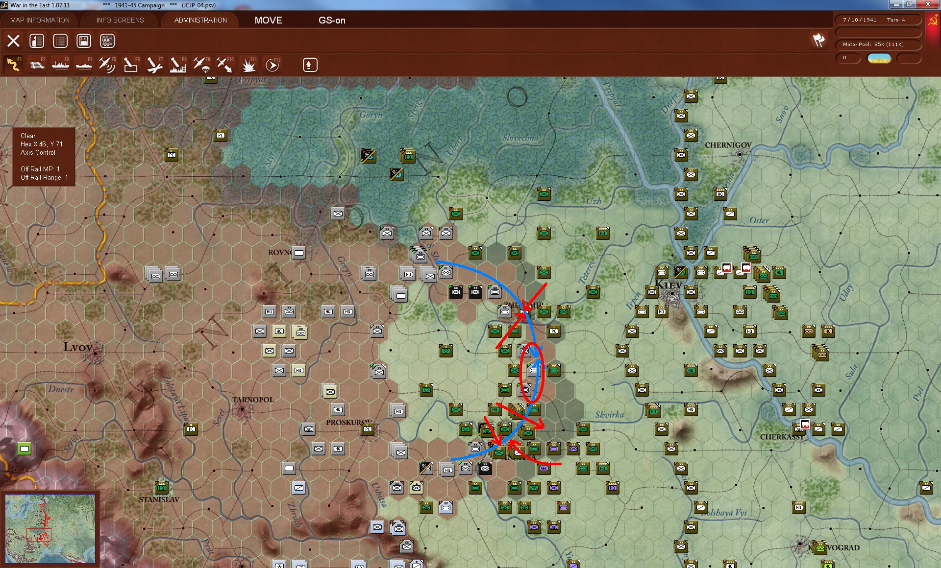Viewport: 941px width, 568px height.
Task: Select the F6 Bomb unit mode icon
Action: coord(131,65)
